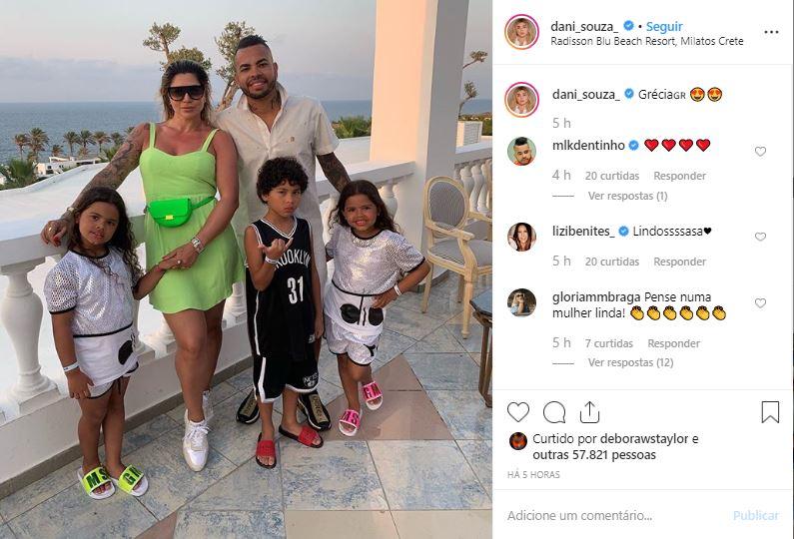The image size is (794, 539).
Task: Open mlkdentinho profile avatar
Action: point(521,151)
